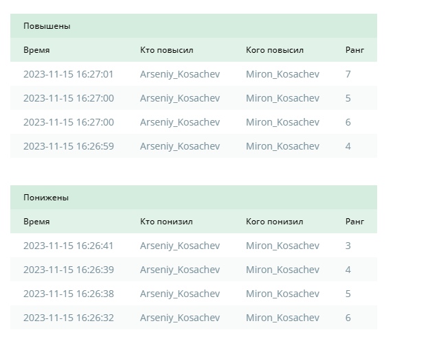The width and height of the screenshot is (441, 341).
Task: Click Miron_Kosachev in the 16:26:38 row
Action: [x=282, y=294]
